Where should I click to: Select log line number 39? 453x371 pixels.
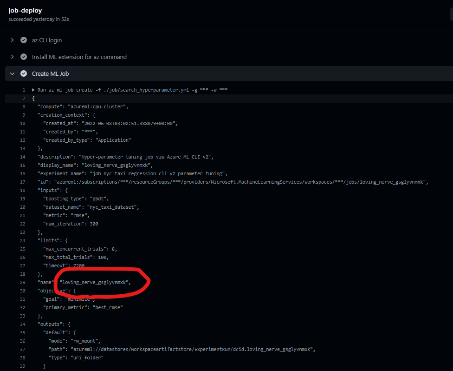tap(23, 366)
